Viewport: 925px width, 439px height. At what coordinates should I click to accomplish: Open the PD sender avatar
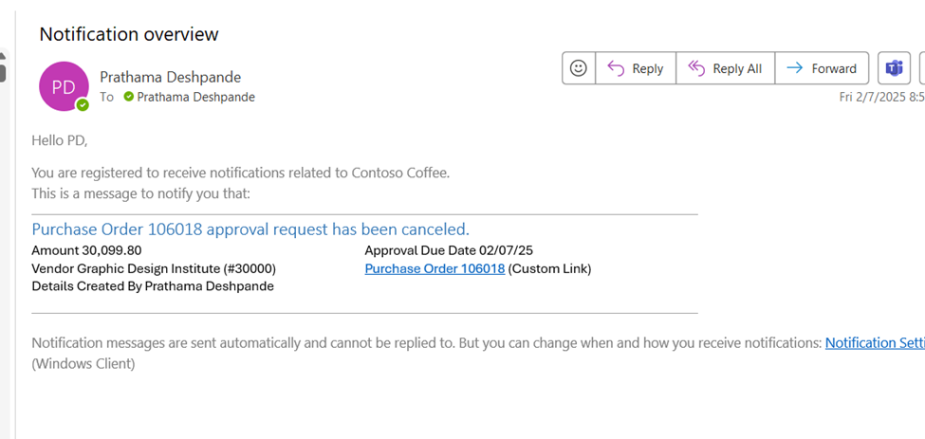click(x=64, y=86)
